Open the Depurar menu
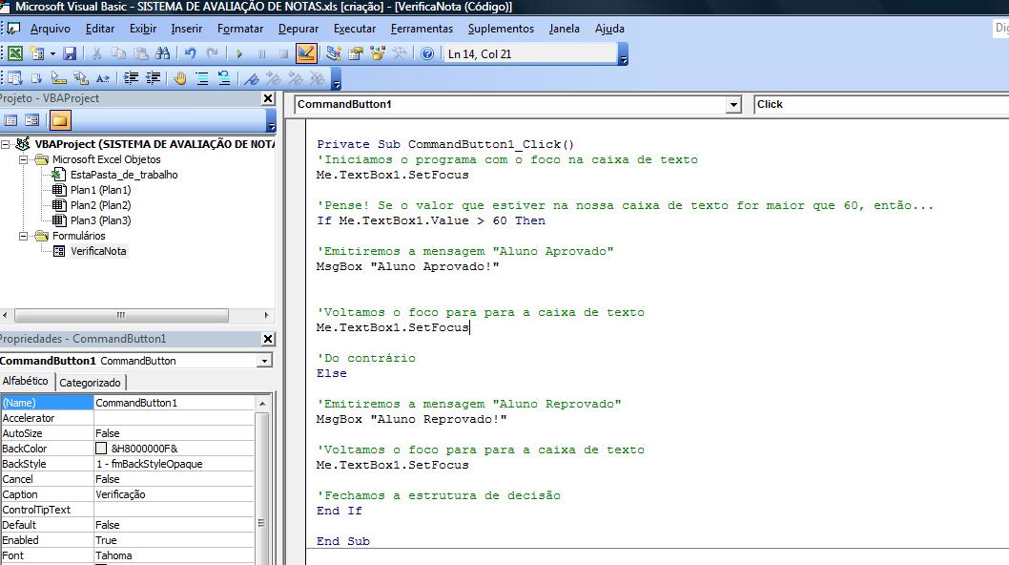1009x565 pixels. pos(298,29)
